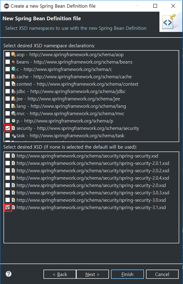Click the aop namespace icon
Screen dimensions: 183x284
[x=13, y=54]
